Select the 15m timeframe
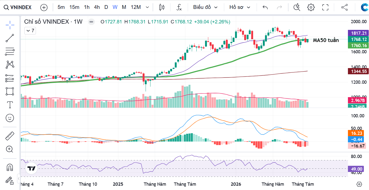369x190 pixels. 74,7
